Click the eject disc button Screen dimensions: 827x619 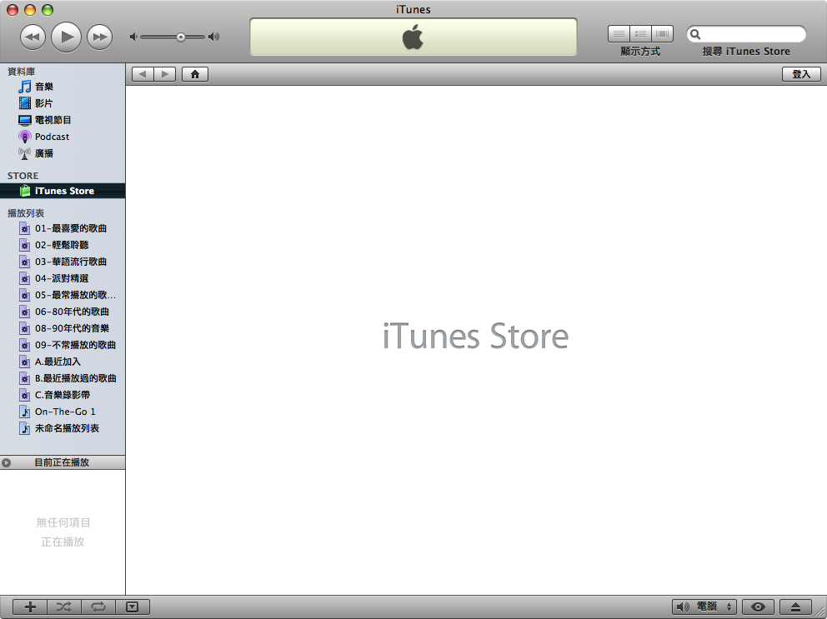(795, 607)
